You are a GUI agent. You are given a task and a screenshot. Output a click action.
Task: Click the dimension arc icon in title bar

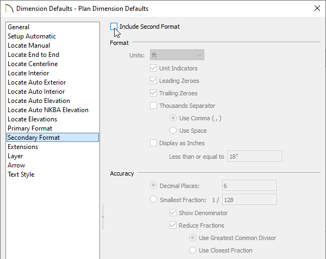9,9
